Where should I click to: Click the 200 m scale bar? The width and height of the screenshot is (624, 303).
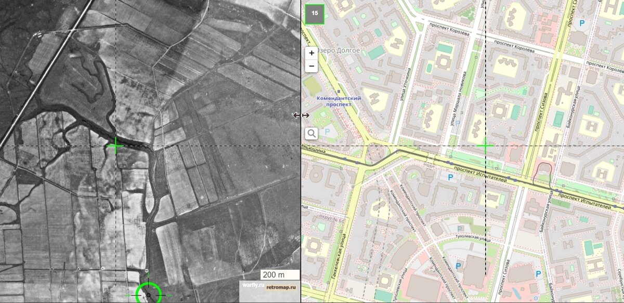coord(280,275)
